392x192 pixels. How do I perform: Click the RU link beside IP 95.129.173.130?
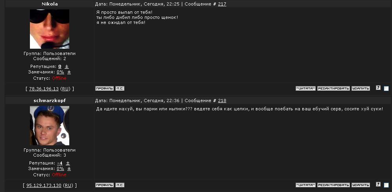tap(68, 185)
